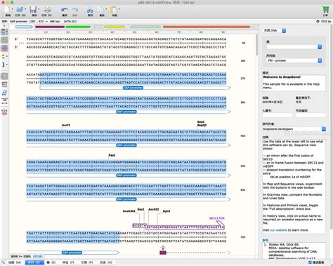Click the BspQI enzyme site label
Viewport: 333px width, 266px height.
click(x=202, y=125)
